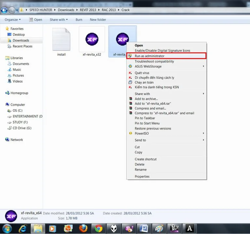This screenshot has height=234, width=250.
Task: Open CD Drive (G:)
Action: coord(20,128)
